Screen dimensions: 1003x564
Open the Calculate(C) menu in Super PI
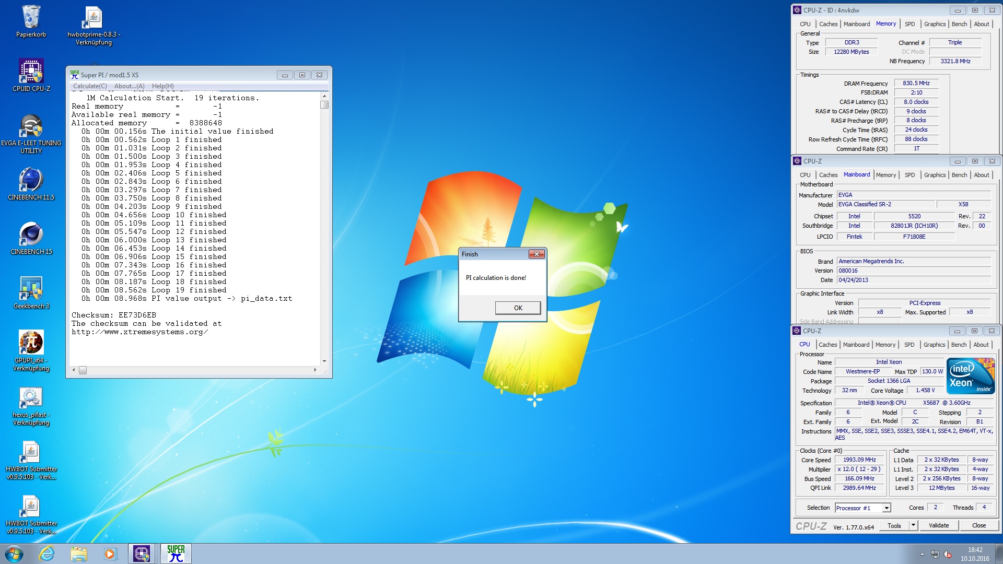coord(90,86)
